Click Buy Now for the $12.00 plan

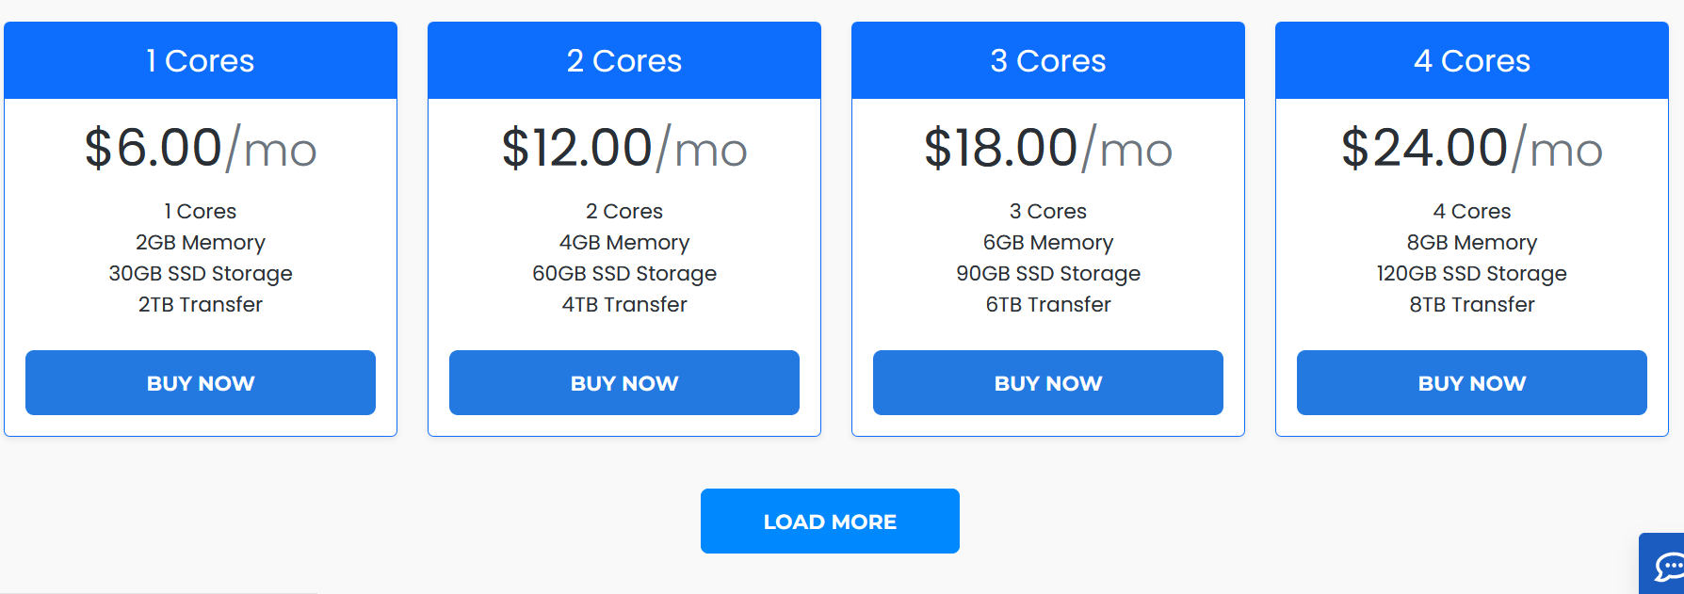tap(624, 383)
